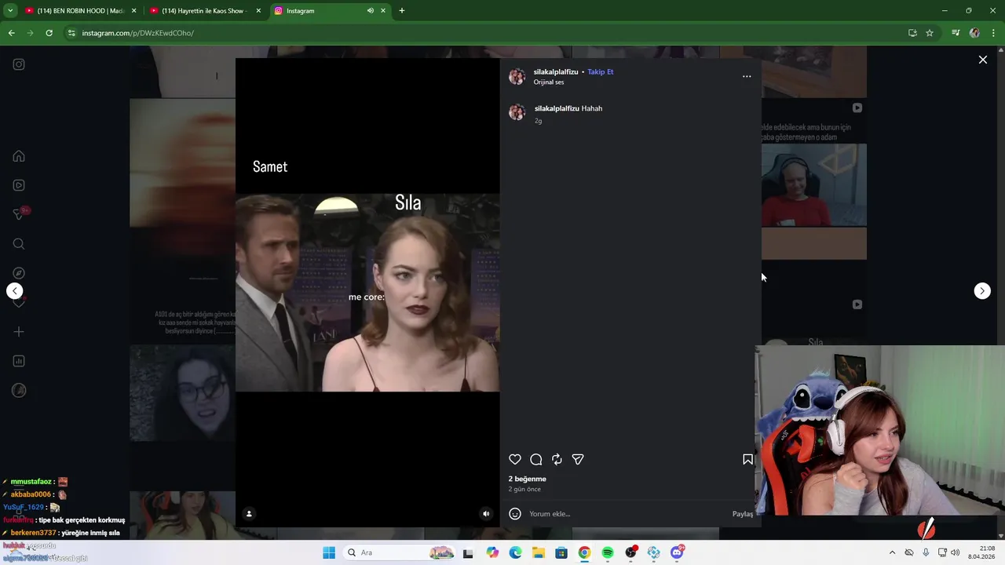Open emoji picker in comment box
Screen dimensions: 1005x565
coord(515,514)
